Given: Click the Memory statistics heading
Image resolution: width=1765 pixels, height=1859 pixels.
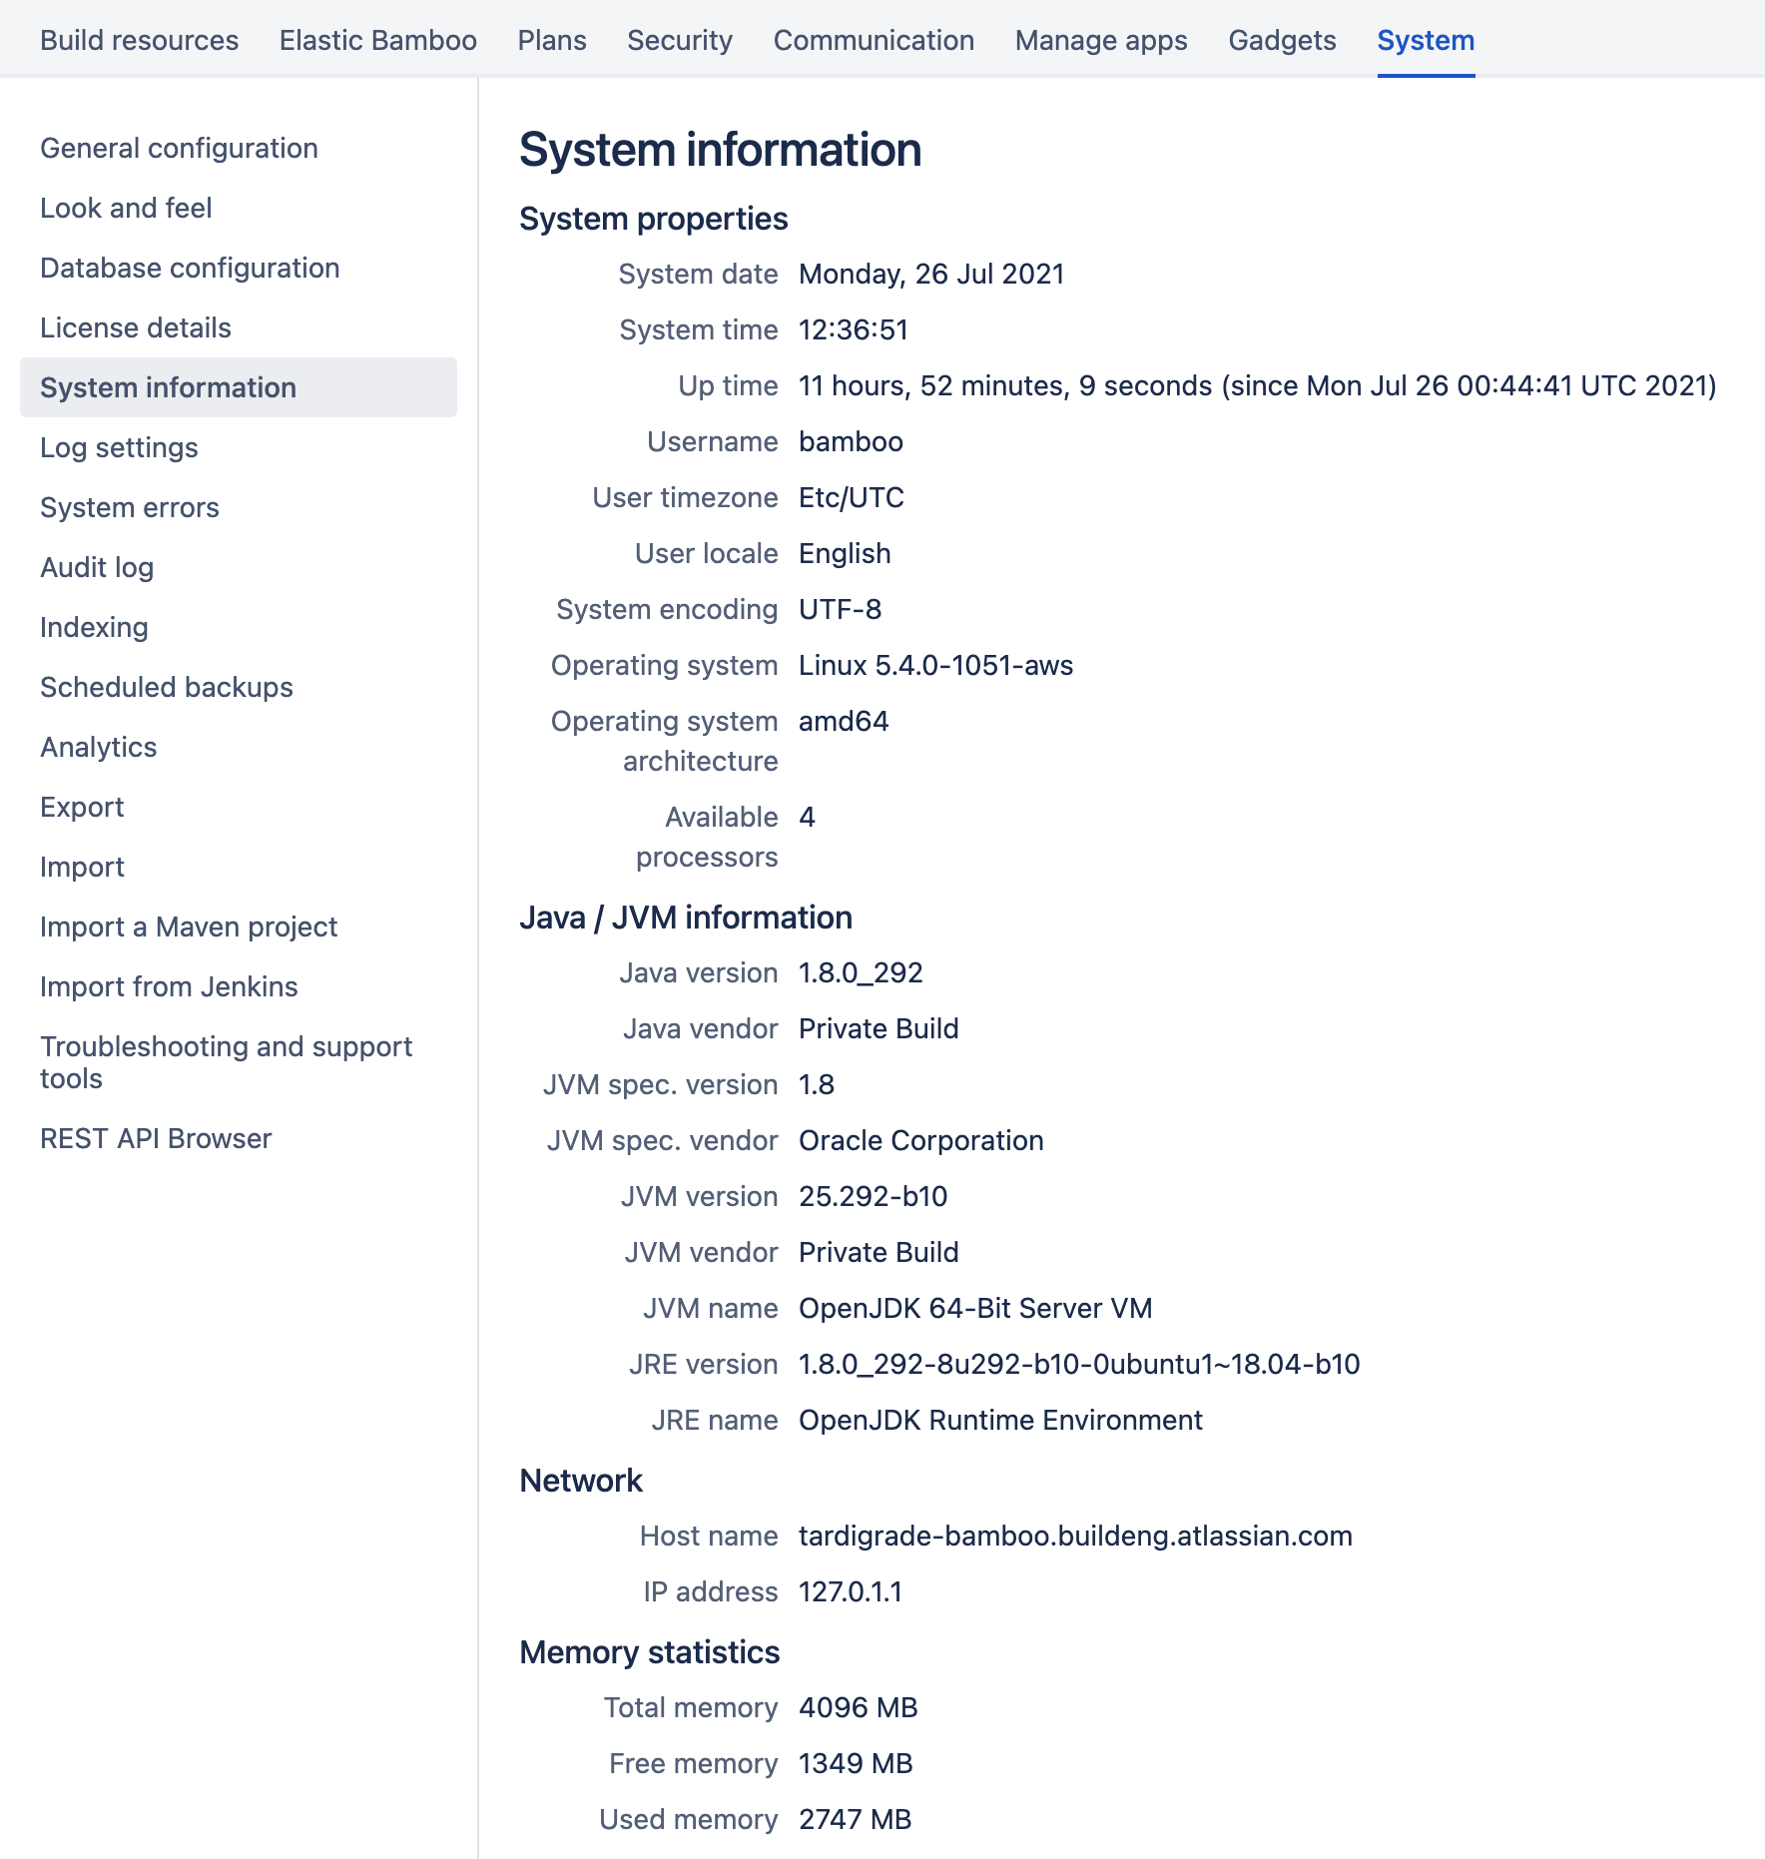Looking at the screenshot, I should 650,1652.
